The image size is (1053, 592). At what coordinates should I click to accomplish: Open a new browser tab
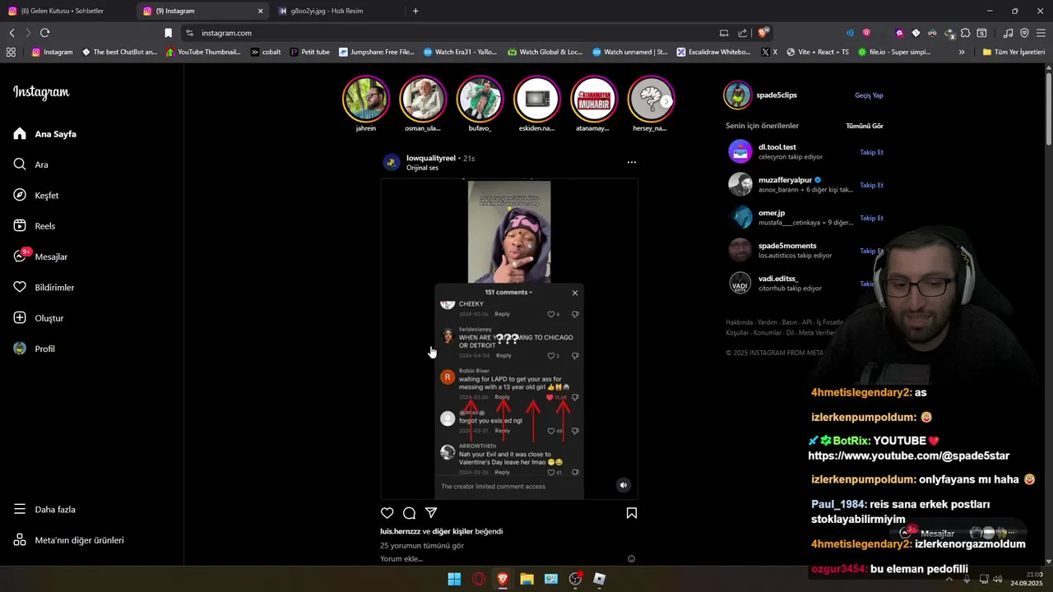tap(415, 11)
